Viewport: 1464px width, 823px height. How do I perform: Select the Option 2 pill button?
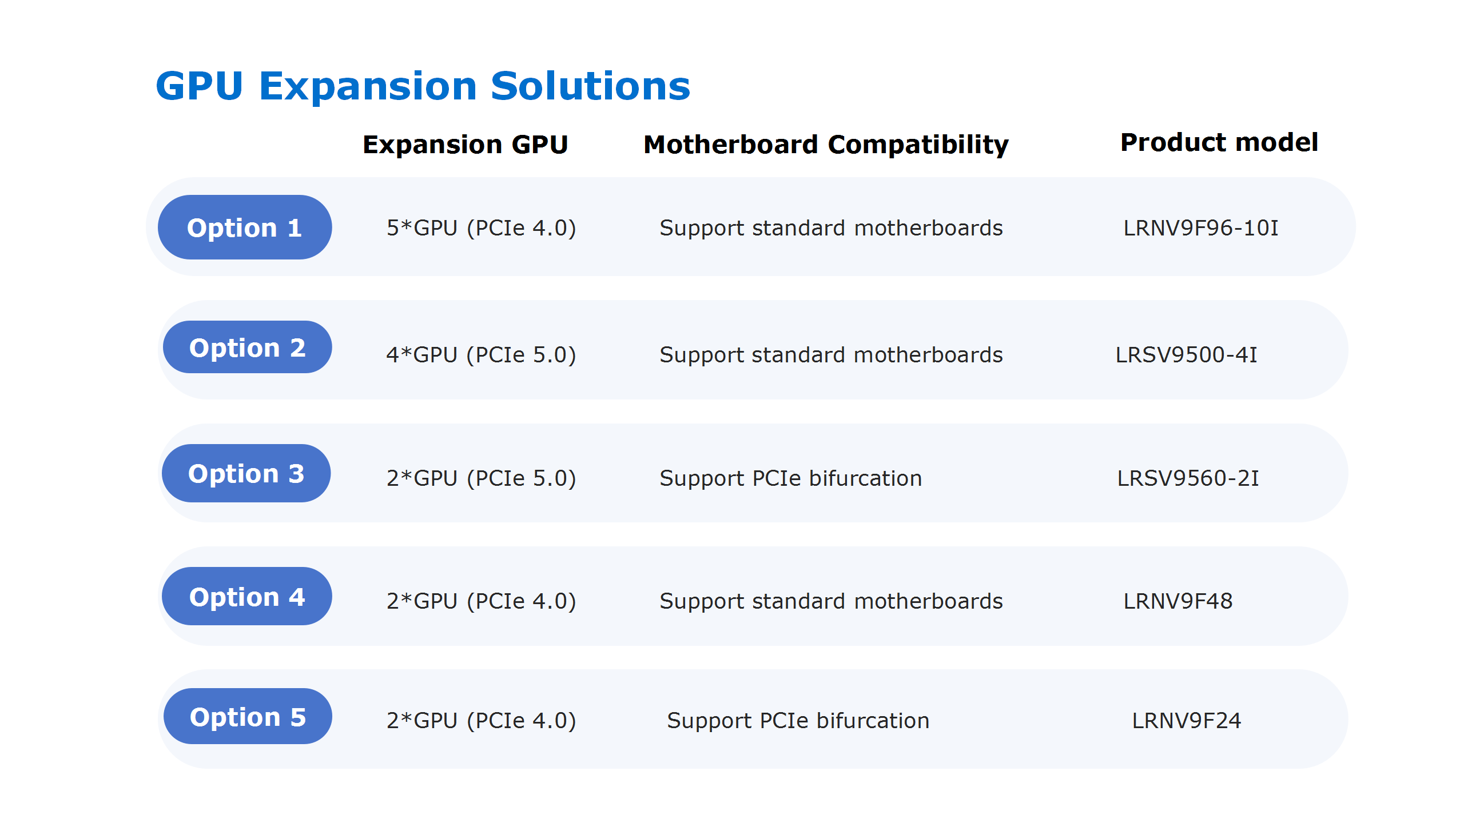tap(247, 347)
